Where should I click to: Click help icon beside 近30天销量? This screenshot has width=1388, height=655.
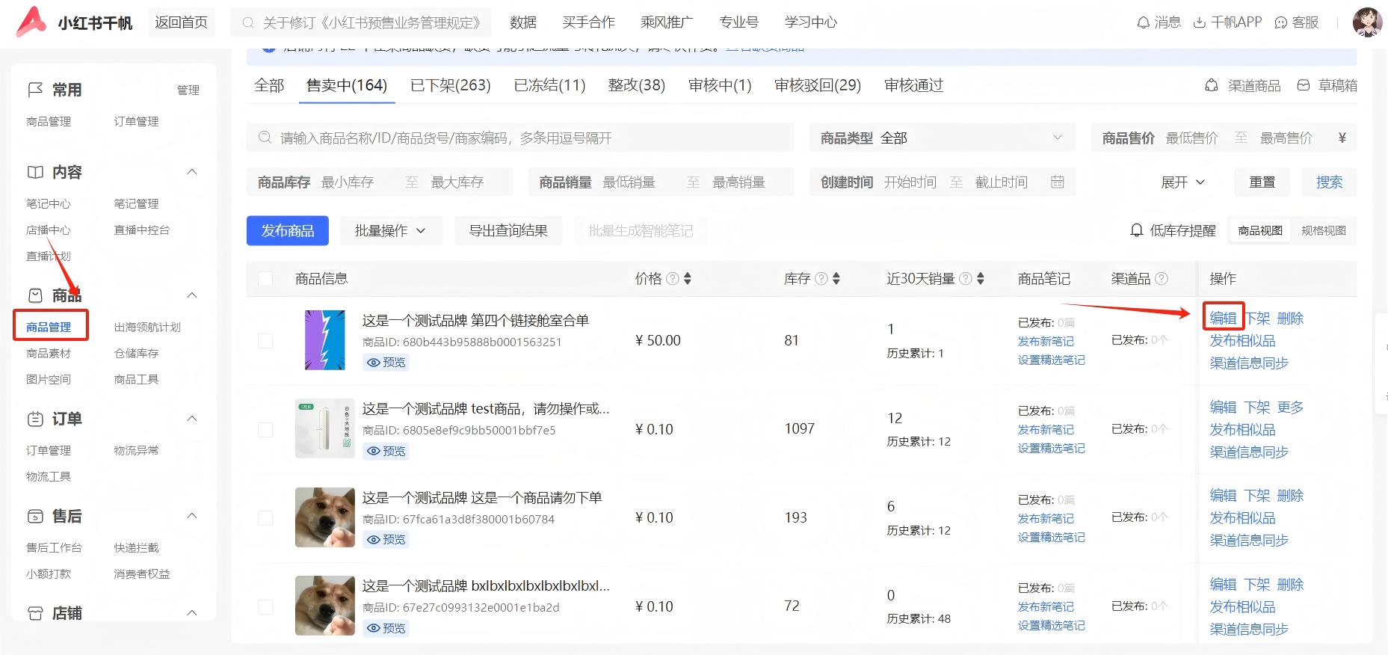[x=966, y=279]
